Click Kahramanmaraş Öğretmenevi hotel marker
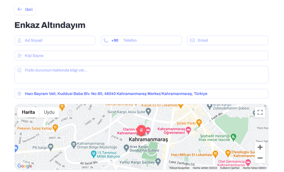This screenshot has width=284, height=172. point(188,130)
